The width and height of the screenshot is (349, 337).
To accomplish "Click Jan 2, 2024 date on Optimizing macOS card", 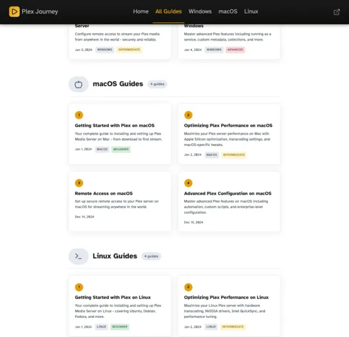I will (193, 155).
